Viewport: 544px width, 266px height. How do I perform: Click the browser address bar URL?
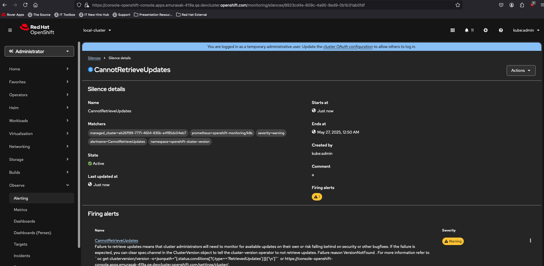click(x=228, y=5)
